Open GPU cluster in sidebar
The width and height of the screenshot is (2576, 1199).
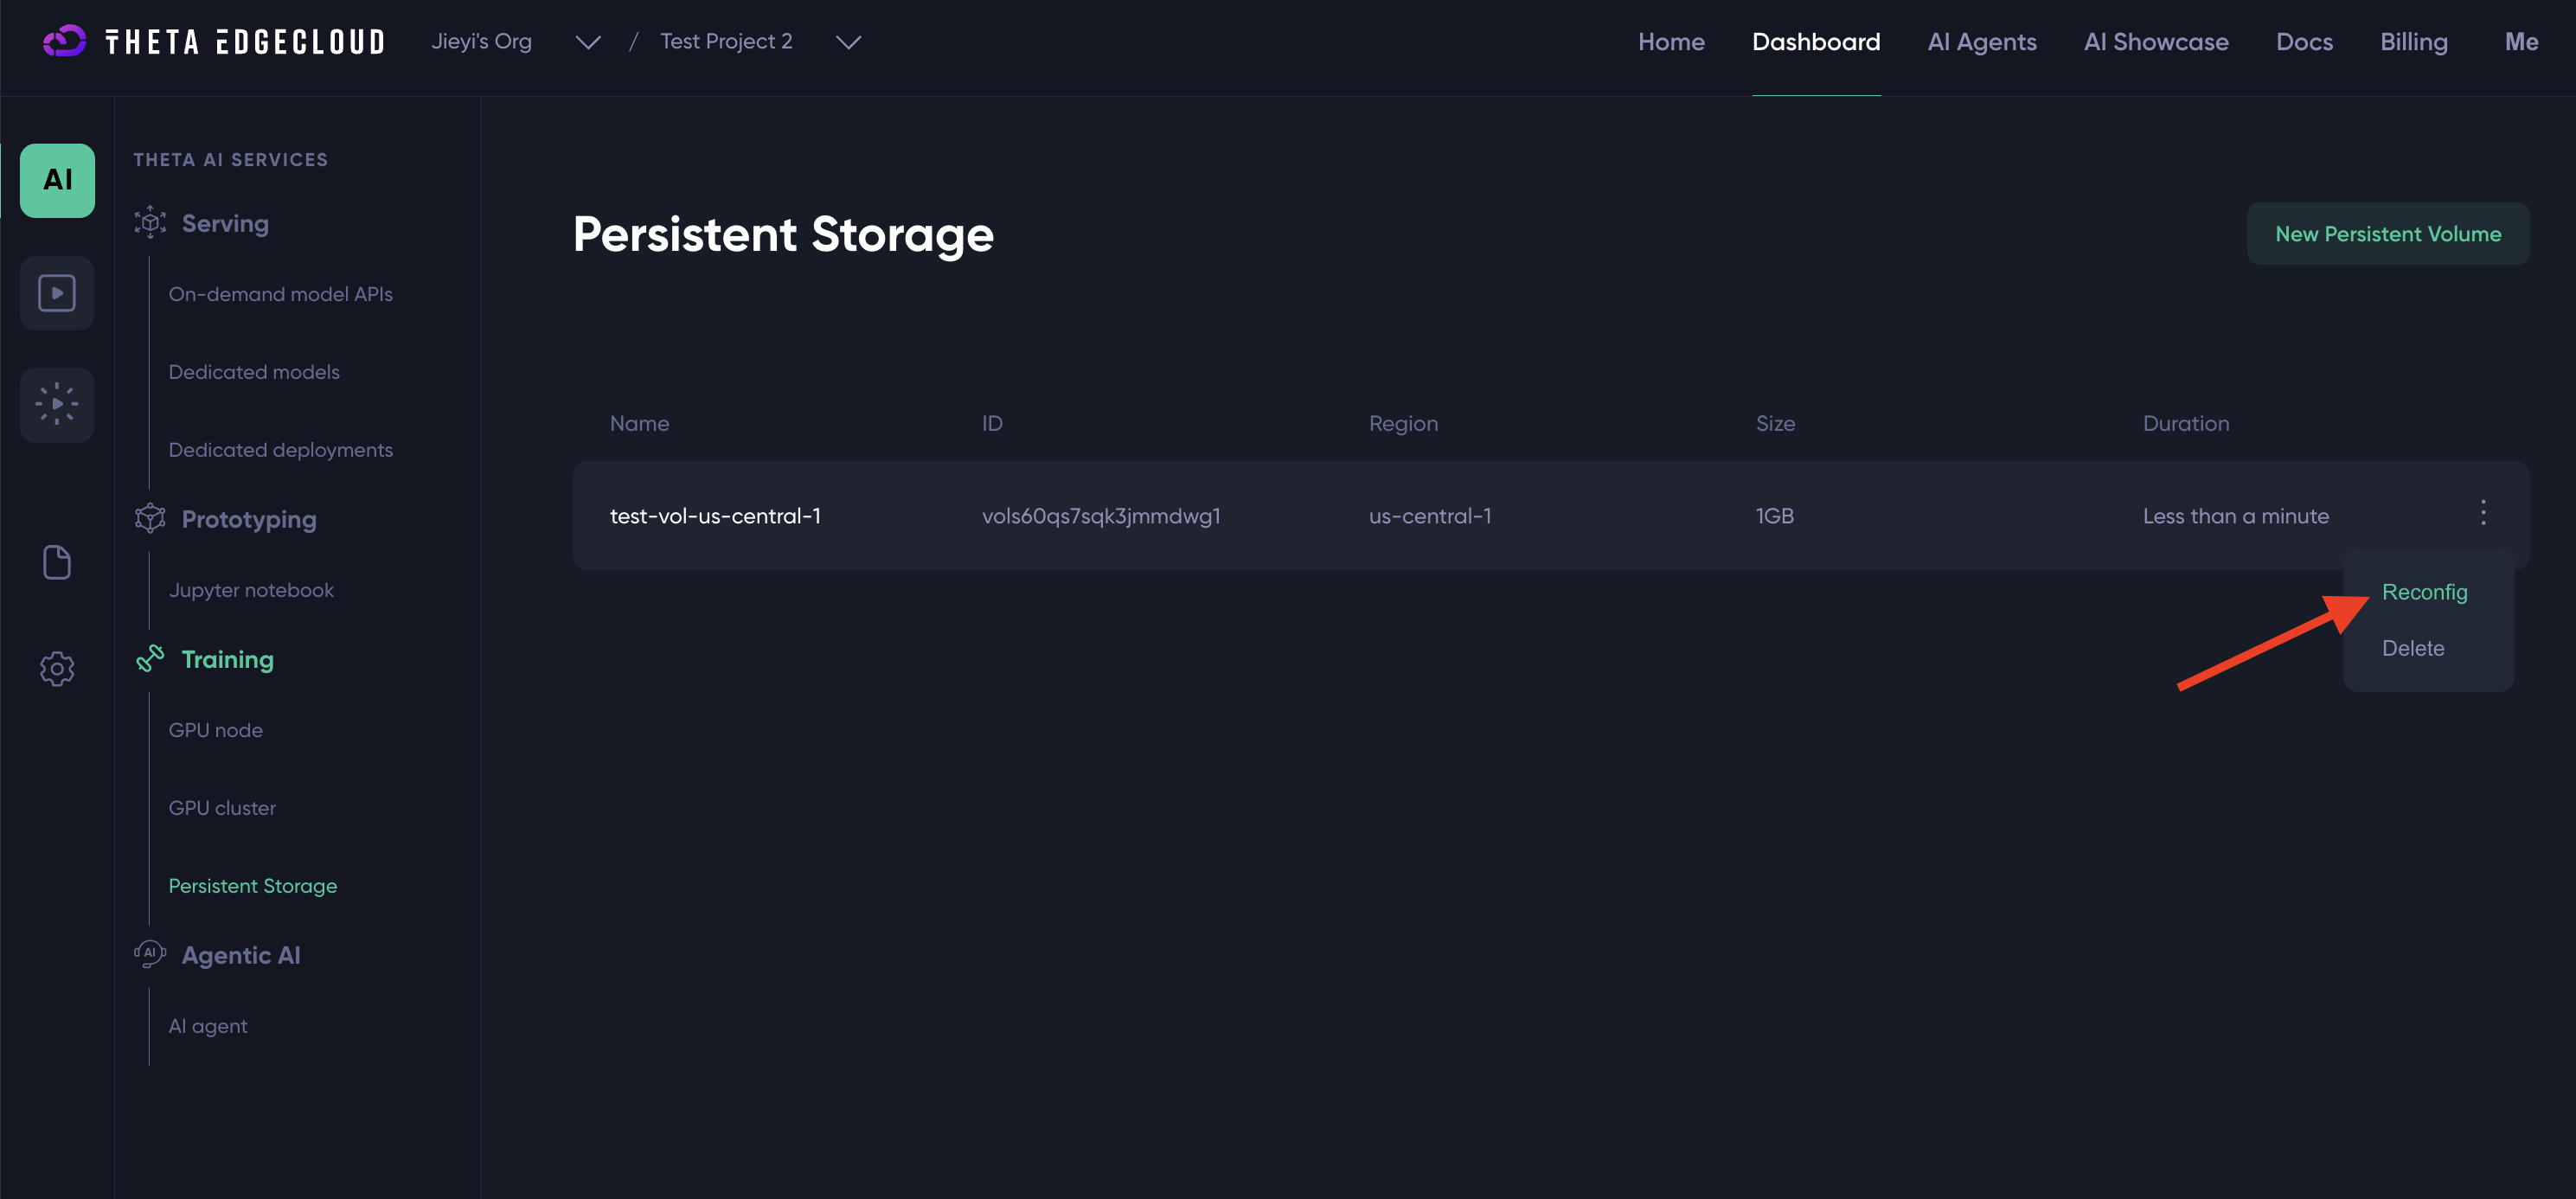(222, 808)
